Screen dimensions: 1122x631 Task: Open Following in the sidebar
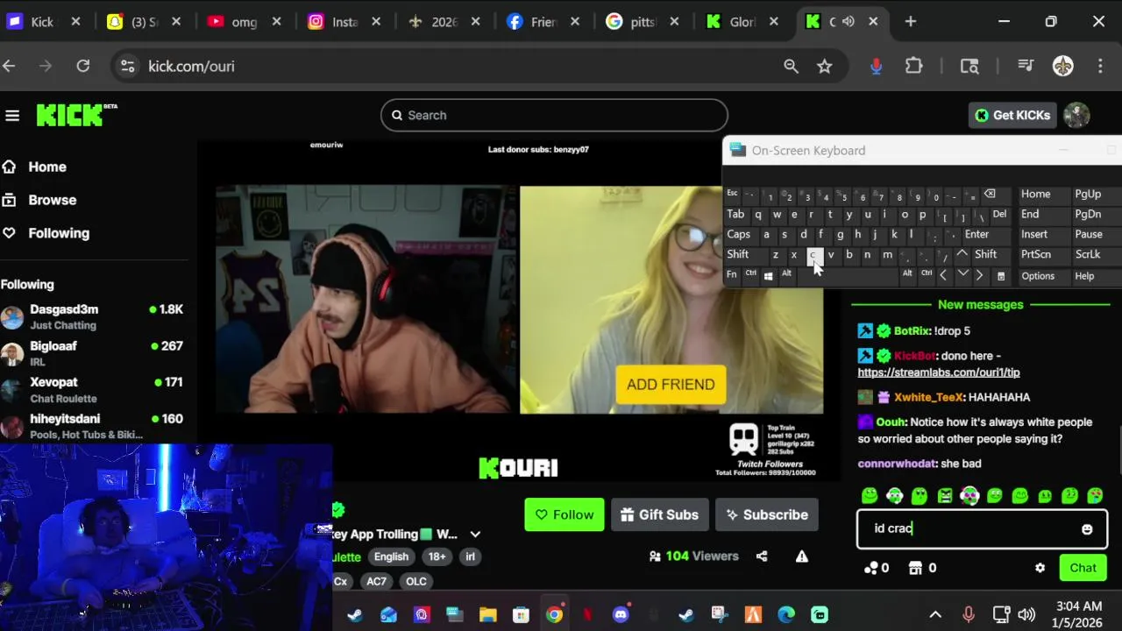click(59, 233)
